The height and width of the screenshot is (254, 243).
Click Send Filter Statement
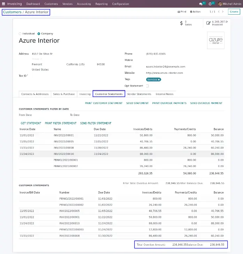[96, 123]
